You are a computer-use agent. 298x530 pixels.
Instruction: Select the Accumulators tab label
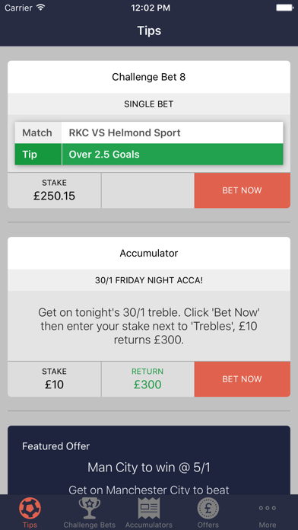[x=149, y=525]
